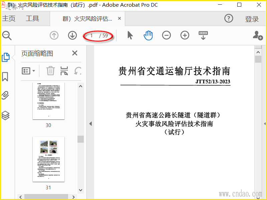267x200 pixels.
Task: Expand the right tools pane arrow
Action: coord(265,124)
